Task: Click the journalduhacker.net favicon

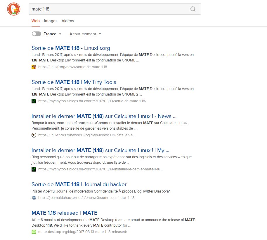Action: [x=34, y=198]
